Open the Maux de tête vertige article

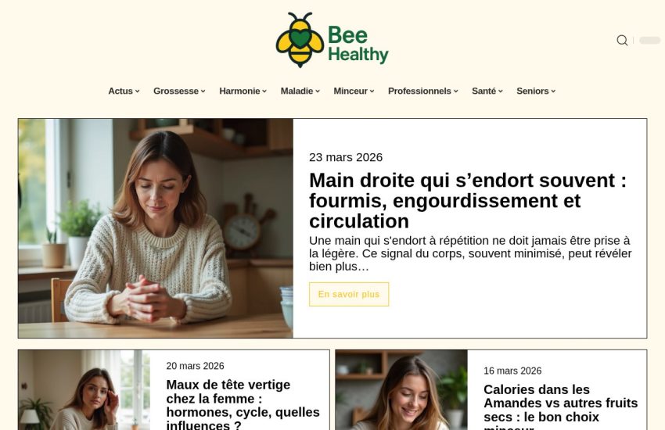(x=243, y=404)
